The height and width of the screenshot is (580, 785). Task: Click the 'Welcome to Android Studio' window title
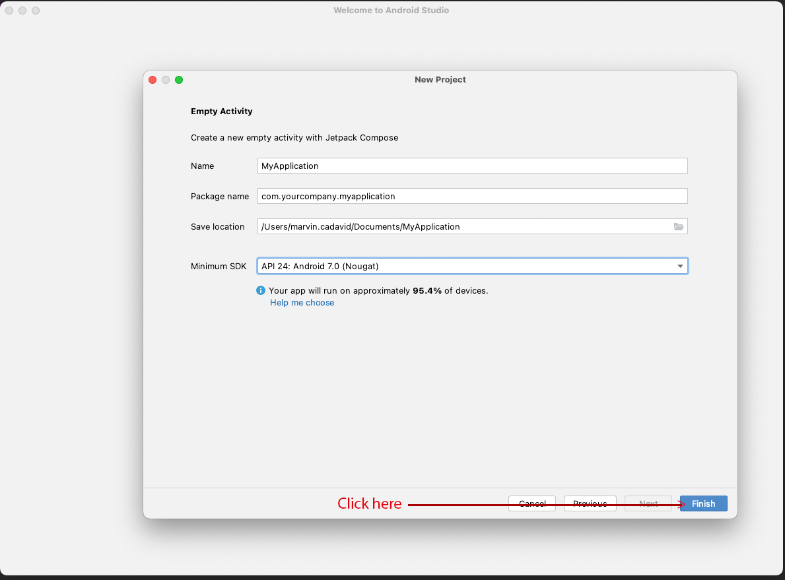(391, 10)
